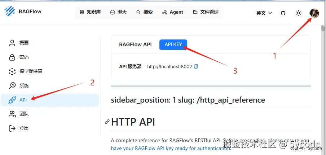Click the blue API KEY button

click(173, 44)
